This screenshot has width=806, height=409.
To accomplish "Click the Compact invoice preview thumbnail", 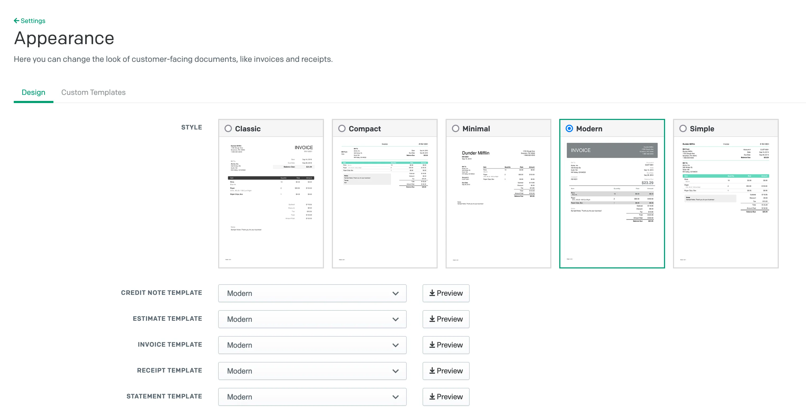I will [x=384, y=202].
